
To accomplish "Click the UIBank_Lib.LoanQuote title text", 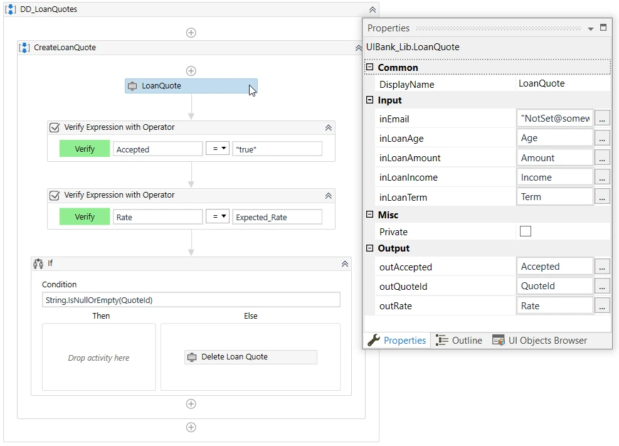I will 413,47.
